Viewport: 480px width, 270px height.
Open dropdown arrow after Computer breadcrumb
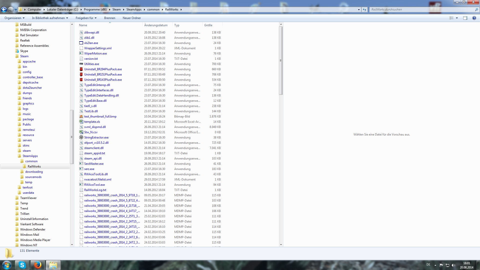pos(44,9)
